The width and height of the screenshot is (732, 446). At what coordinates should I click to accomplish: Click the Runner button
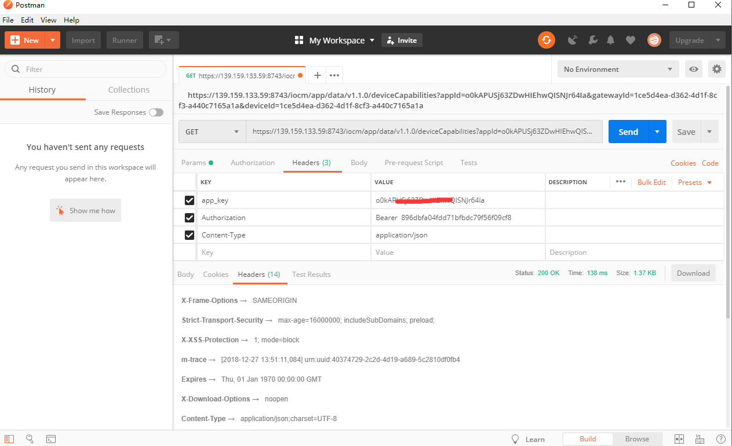coord(125,40)
